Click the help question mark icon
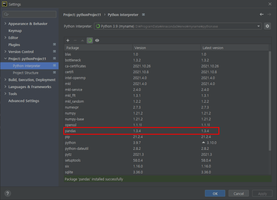277x200 pixels. coord(8,193)
